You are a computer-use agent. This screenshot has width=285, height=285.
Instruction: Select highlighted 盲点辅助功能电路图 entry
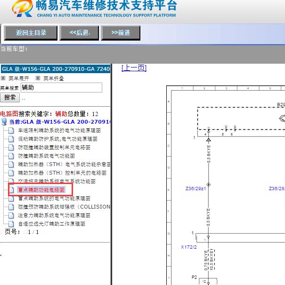(x=41, y=190)
